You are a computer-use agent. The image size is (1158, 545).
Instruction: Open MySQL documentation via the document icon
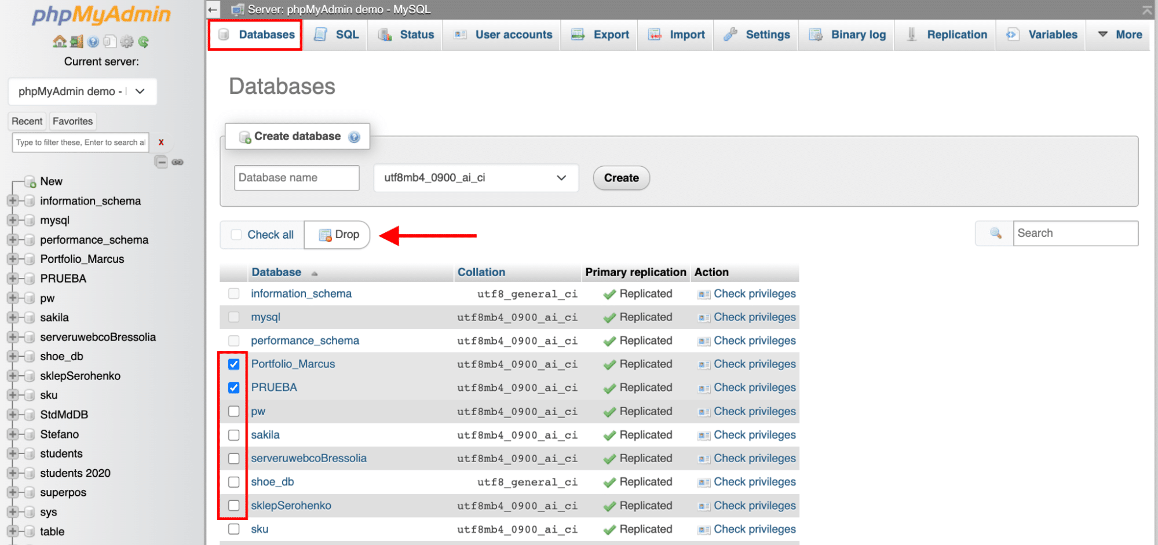[109, 42]
